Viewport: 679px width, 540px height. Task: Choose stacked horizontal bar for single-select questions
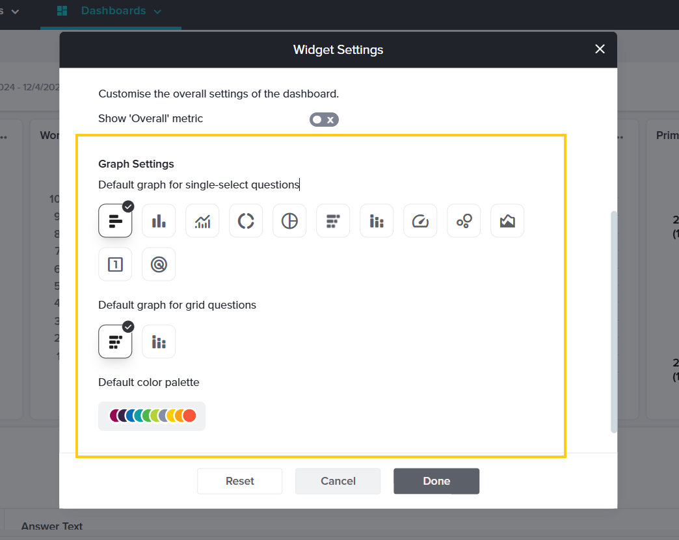(333, 221)
